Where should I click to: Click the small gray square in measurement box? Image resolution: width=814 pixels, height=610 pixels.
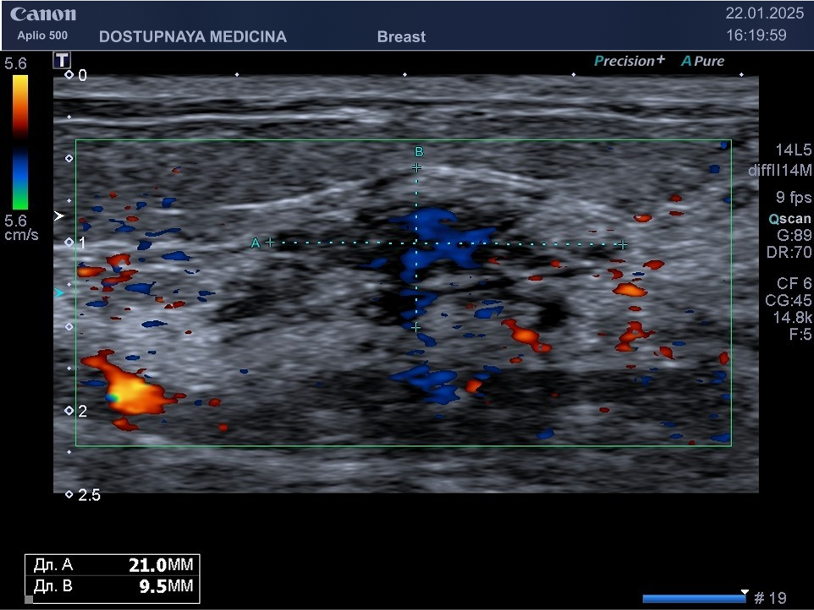[29, 600]
